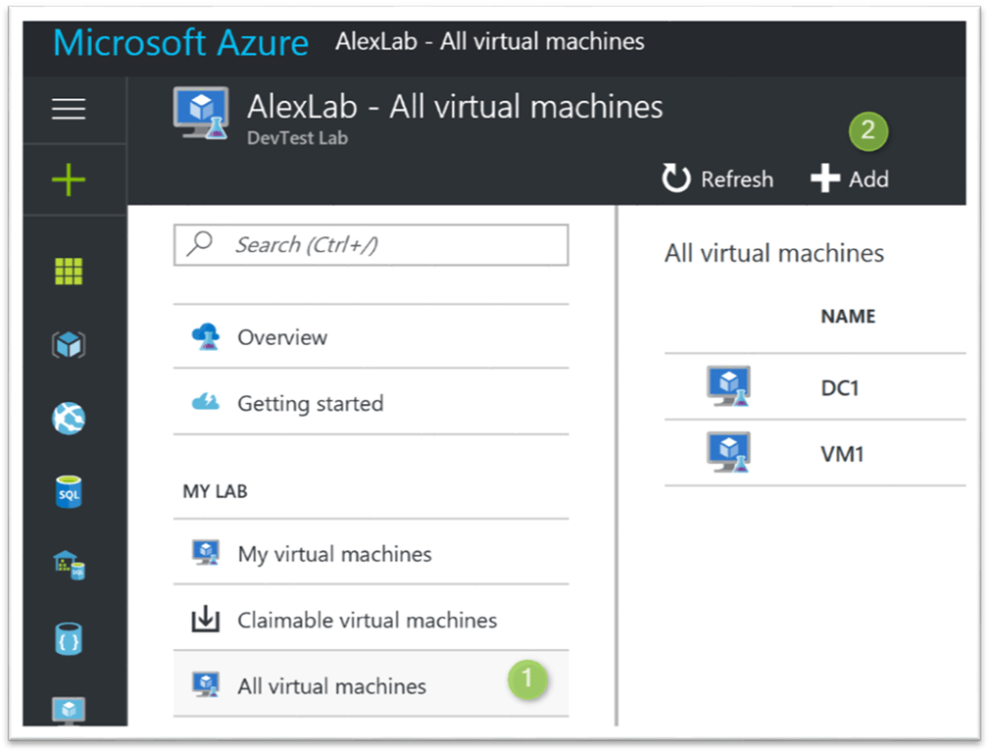Click the Overview cloud flask icon

tap(206, 336)
